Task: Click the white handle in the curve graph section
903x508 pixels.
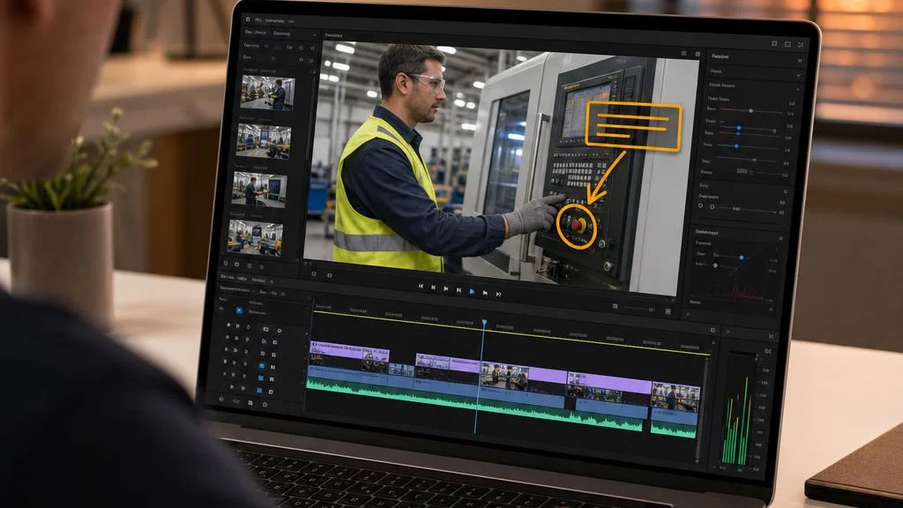Action: coord(715,265)
